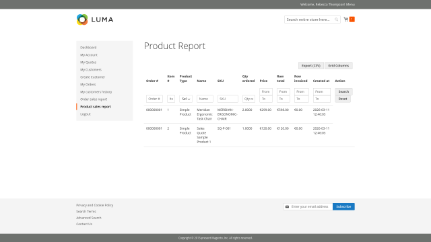
Task: Click Logout in sidebar
Action: pyautogui.click(x=86, y=114)
